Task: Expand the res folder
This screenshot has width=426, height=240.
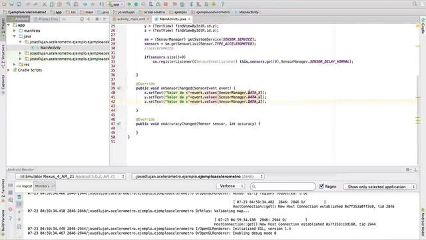Action: pyautogui.click(x=15, y=65)
